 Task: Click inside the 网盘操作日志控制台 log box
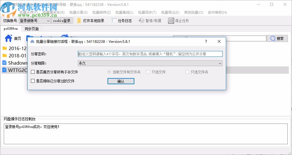coord(146,134)
